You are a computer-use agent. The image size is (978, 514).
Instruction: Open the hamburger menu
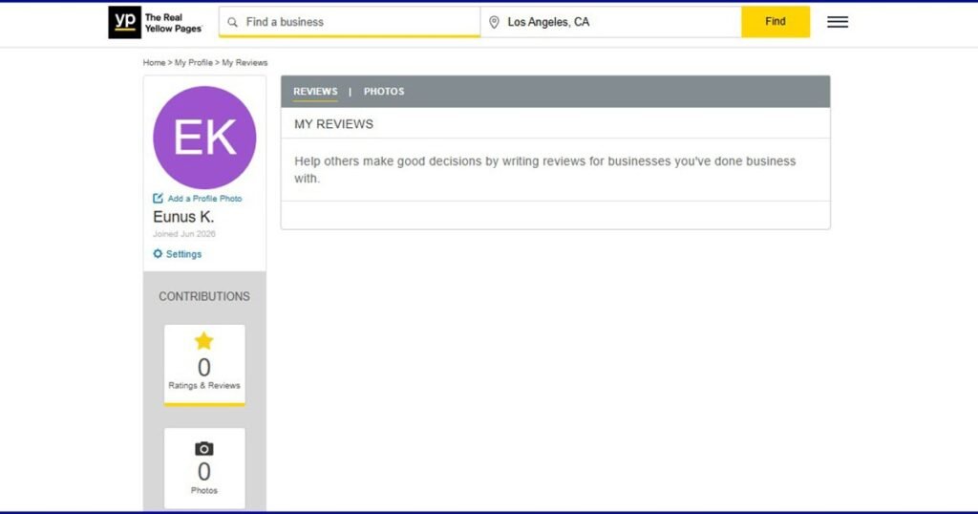pos(837,22)
